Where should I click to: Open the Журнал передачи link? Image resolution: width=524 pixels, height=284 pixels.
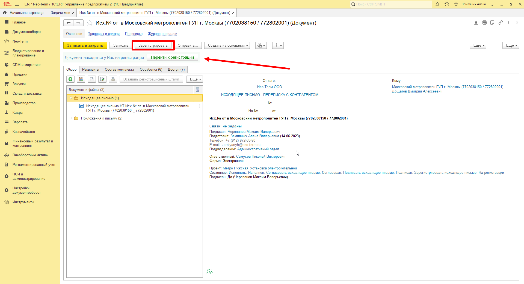point(162,34)
